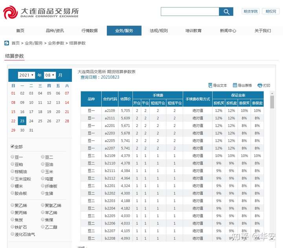Select the 乙二醇 radio button
Viewport: 283px width, 248px height.
click(42, 227)
